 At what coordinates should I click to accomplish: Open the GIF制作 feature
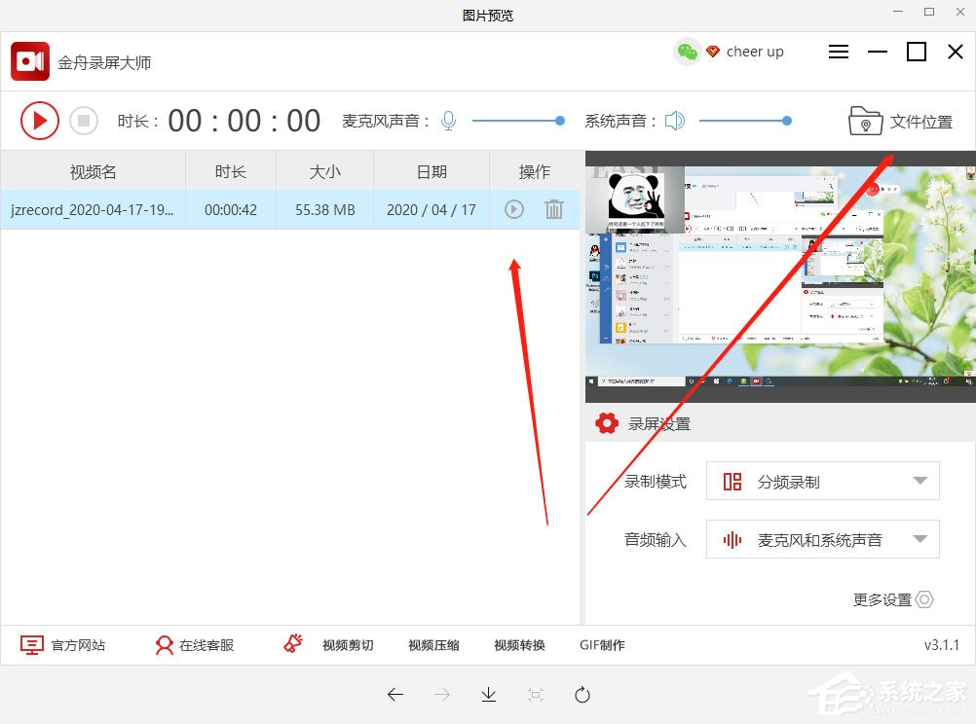(x=601, y=644)
